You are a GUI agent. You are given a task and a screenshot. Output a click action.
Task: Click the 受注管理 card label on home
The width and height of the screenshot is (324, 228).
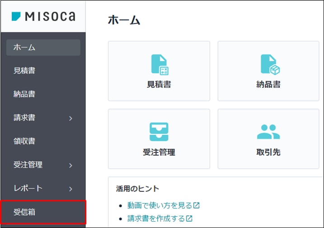tap(159, 152)
